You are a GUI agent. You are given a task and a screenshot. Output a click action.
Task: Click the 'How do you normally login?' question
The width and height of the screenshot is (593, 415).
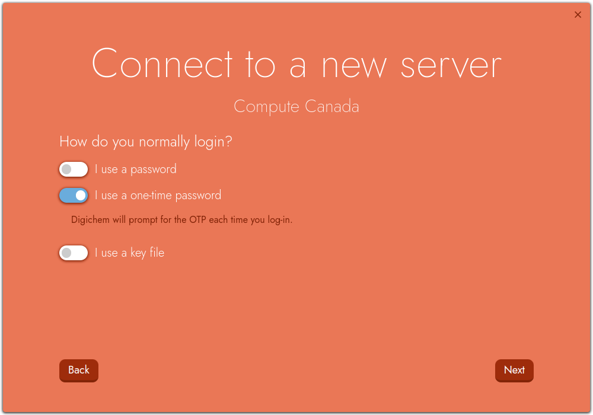click(146, 142)
